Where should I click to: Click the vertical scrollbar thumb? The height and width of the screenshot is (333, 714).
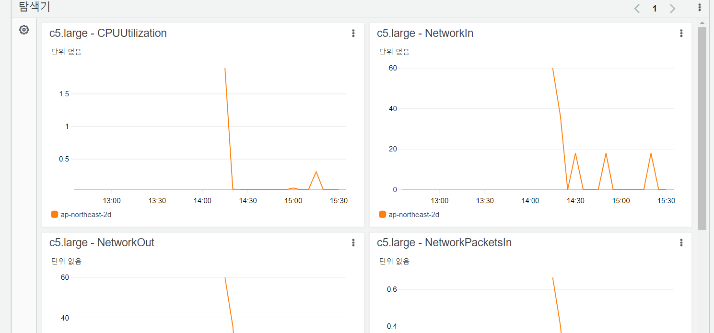click(702, 128)
